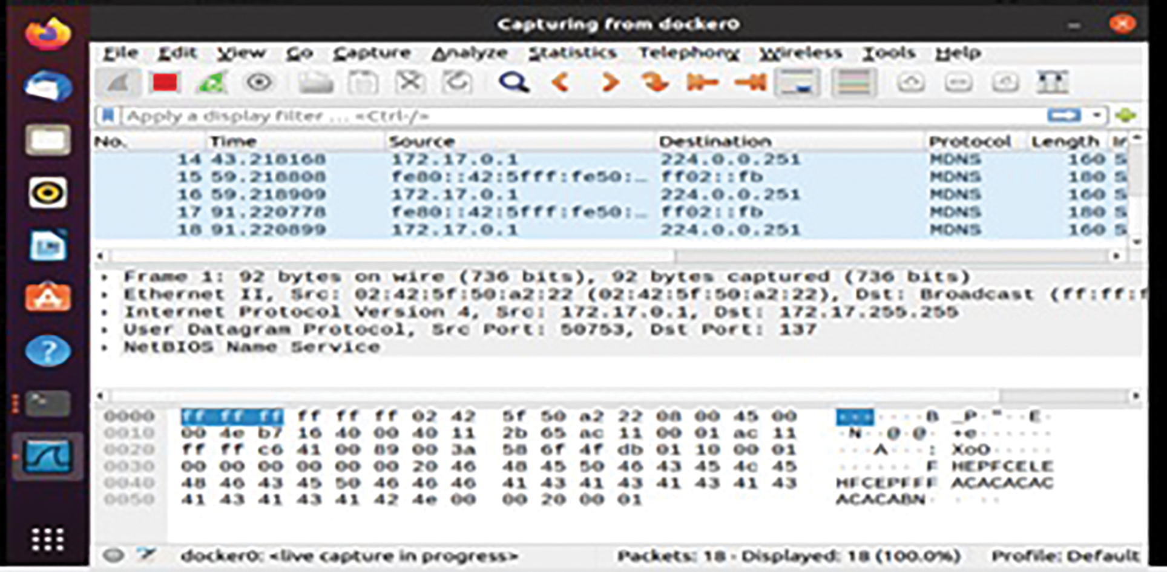This screenshot has width=1167, height=572.
Task: Expand the Frame 1 details row
Action: tap(105, 277)
